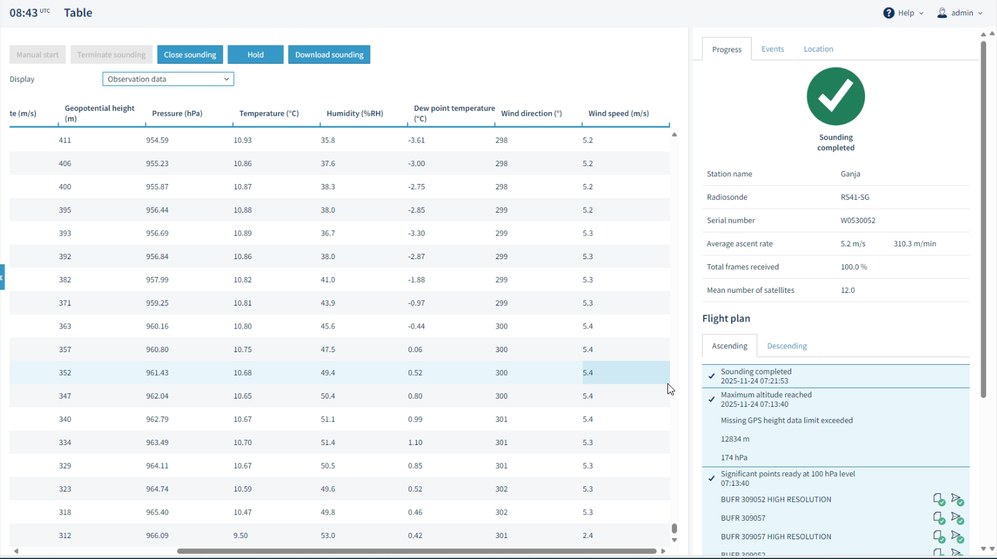Switch to the Location tab

coord(818,49)
